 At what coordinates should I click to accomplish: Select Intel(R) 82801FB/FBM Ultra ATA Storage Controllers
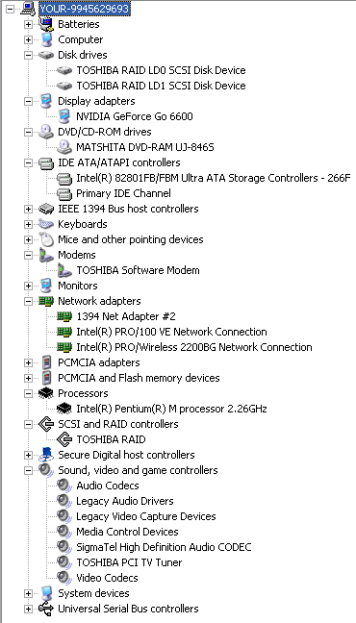pos(214,178)
